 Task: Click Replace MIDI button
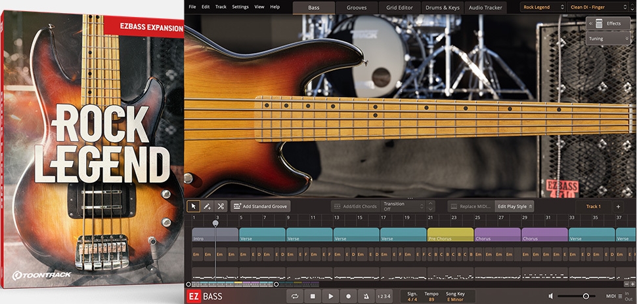pyautogui.click(x=472, y=206)
